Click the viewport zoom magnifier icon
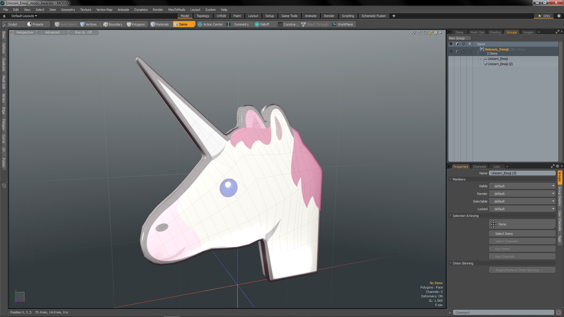 pyautogui.click(x=425, y=33)
